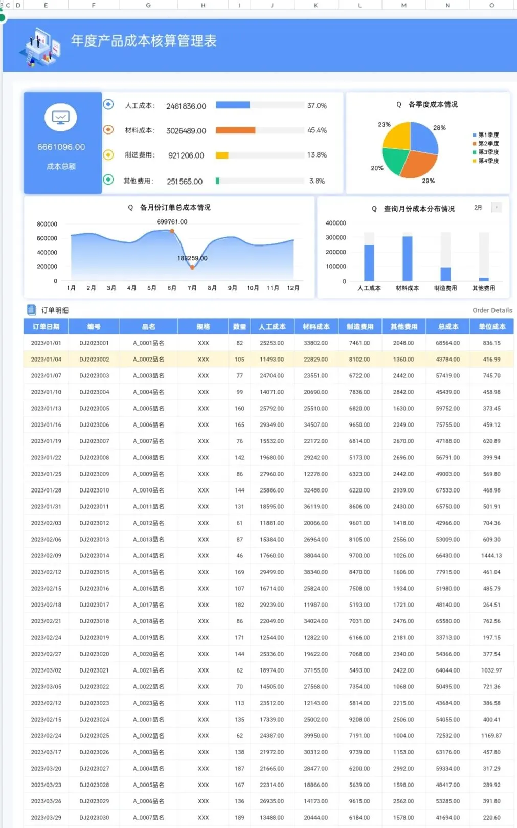Select column K header
Image resolution: width=517 pixels, height=828 pixels.
[x=316, y=5]
